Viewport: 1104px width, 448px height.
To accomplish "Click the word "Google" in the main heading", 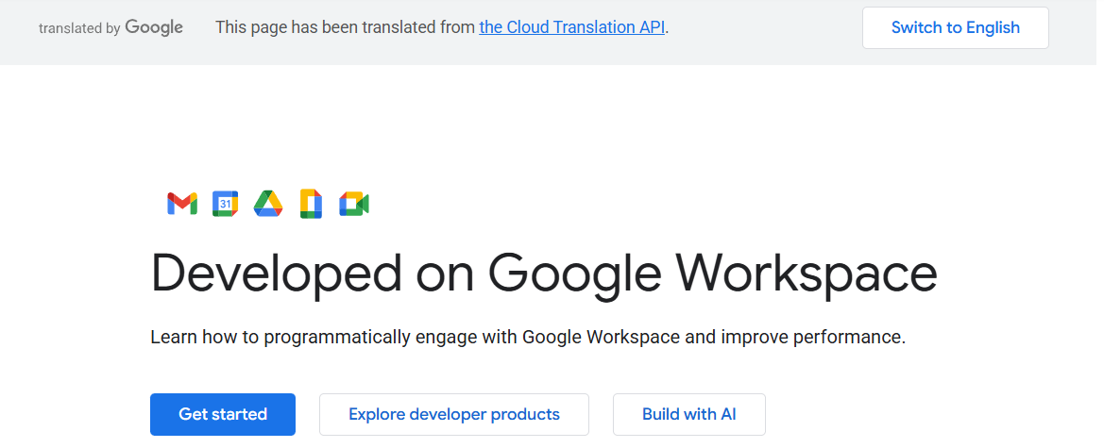I will pos(575,273).
